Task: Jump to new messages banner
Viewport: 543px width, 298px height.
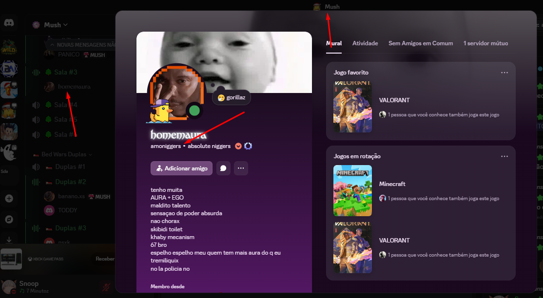Action: [x=81, y=45]
